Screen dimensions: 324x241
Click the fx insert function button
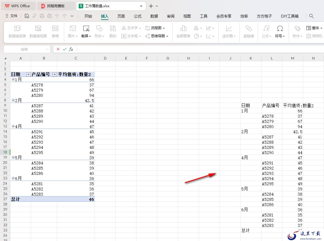click(71, 49)
